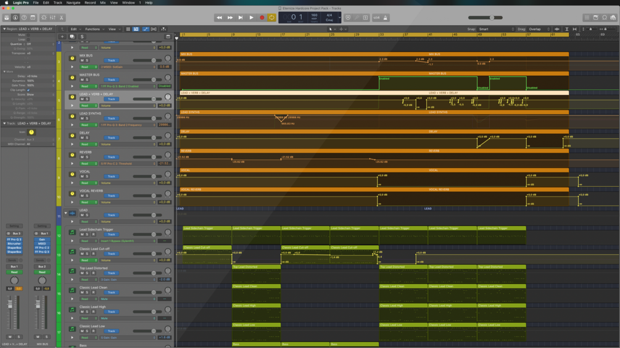Open the Note Pad icon
The image size is (620, 348).
point(595,18)
